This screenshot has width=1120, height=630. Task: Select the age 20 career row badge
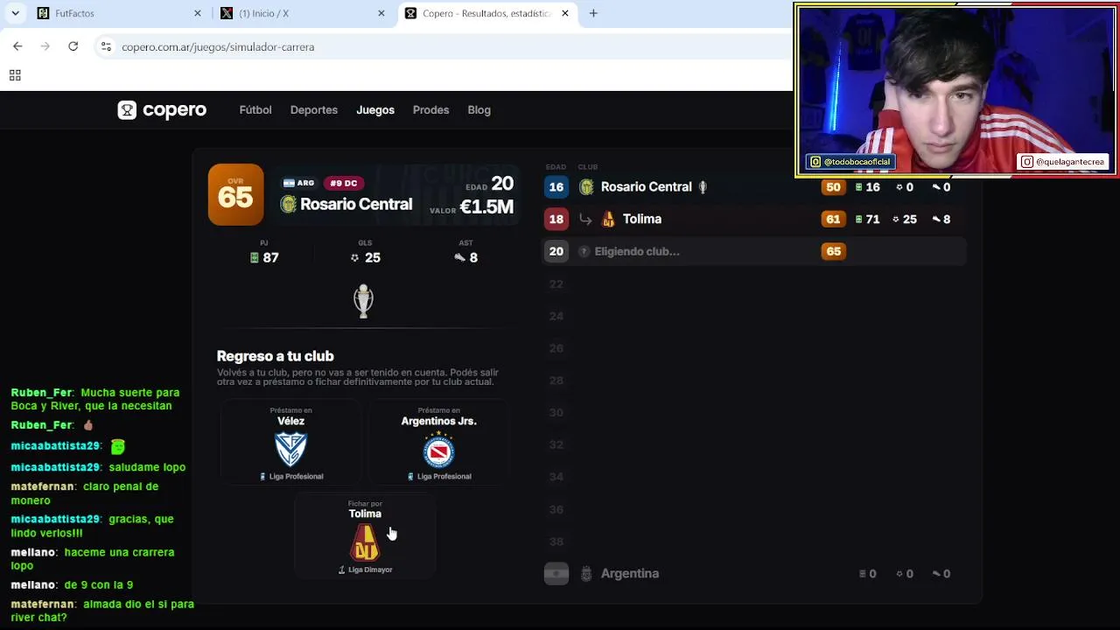point(556,252)
